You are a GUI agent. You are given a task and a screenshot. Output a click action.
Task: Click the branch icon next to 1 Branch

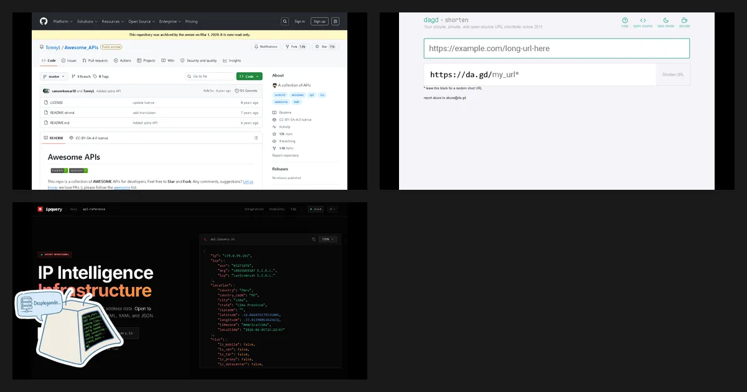click(x=74, y=77)
